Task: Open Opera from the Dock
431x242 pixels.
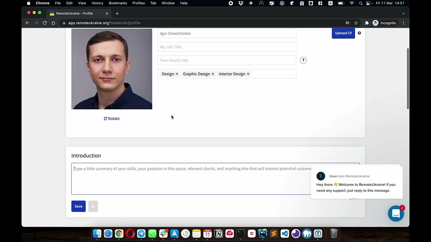Action: [x=130, y=233]
